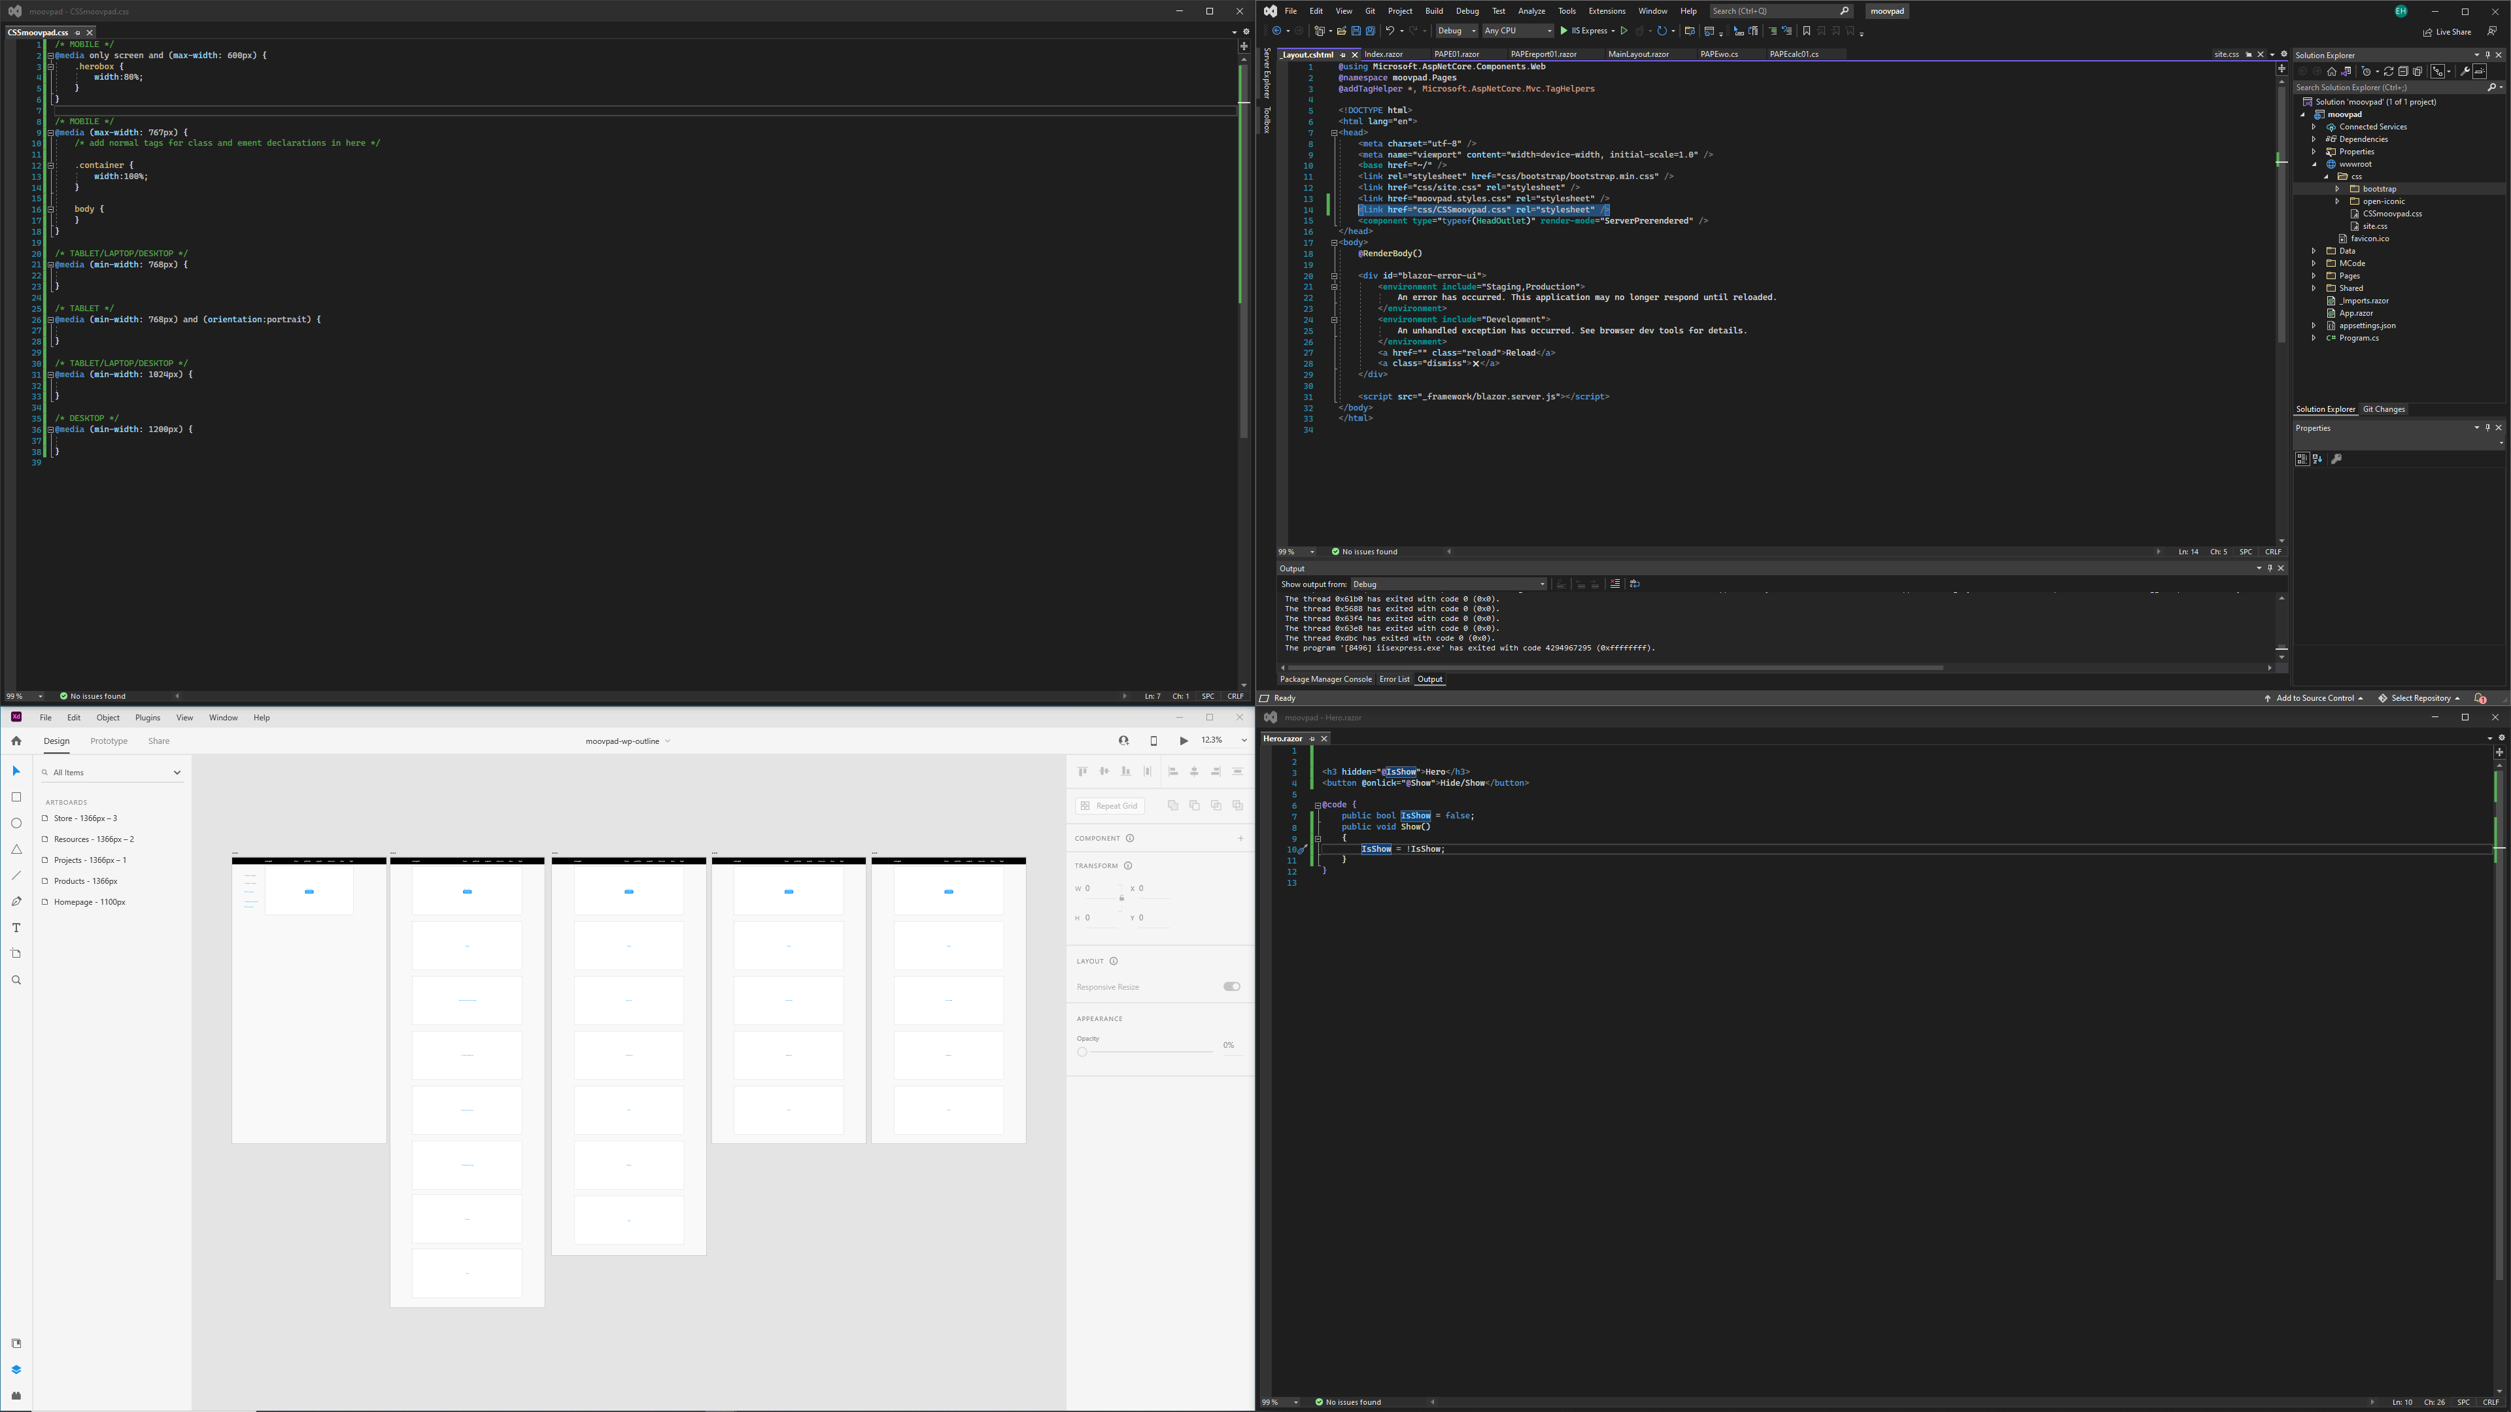Image resolution: width=2511 pixels, height=1412 pixels.
Task: Expand the Pages folder in Solution Explorer
Action: tap(2314, 276)
